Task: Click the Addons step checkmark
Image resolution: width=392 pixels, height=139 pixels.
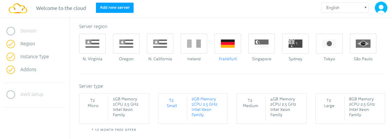Action: pos(11,70)
